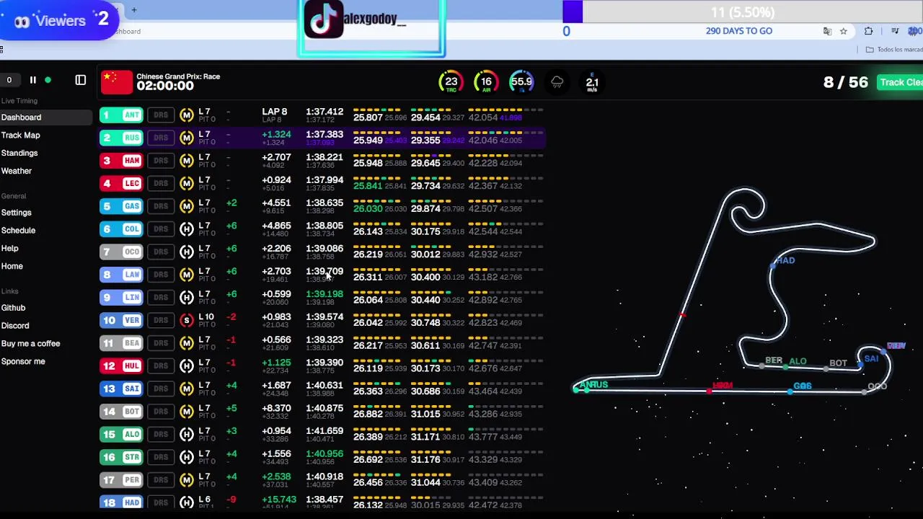Open the Schedule page
The height and width of the screenshot is (519, 923).
[x=18, y=231]
